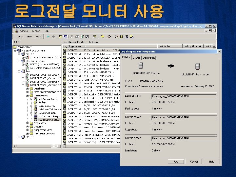Collapse the Microsoft SQL Servers node
Viewport: 236px width, 177px height.
click(15, 50)
